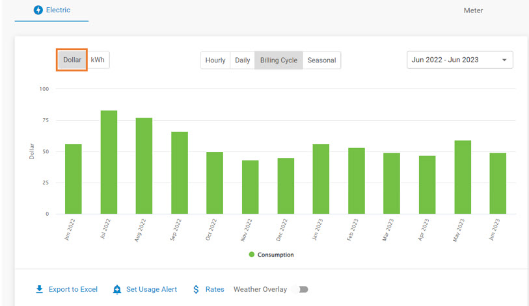Open the Jun 2022 - Jun 2023 dropdown

[459, 60]
